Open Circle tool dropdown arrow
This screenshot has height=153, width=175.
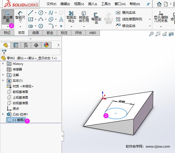point(46,13)
